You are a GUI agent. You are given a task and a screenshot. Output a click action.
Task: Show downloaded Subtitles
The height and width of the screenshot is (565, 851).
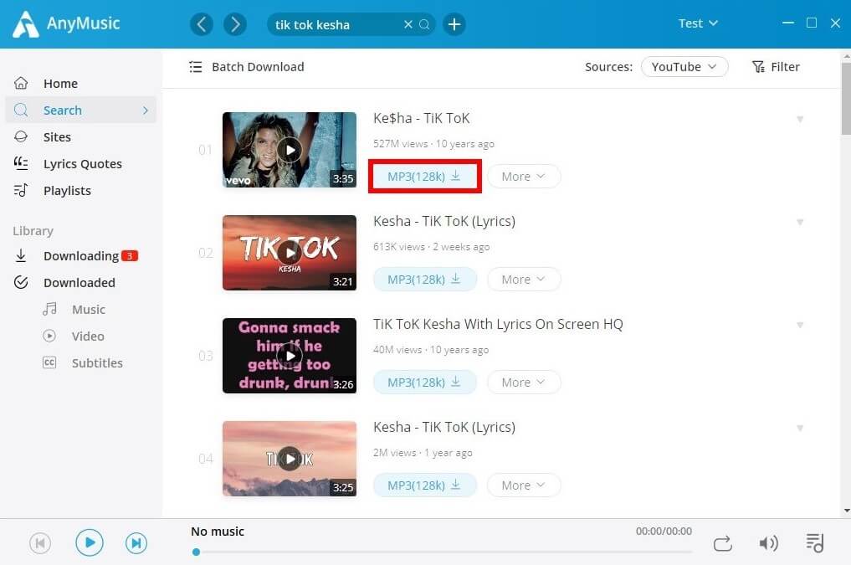click(97, 362)
